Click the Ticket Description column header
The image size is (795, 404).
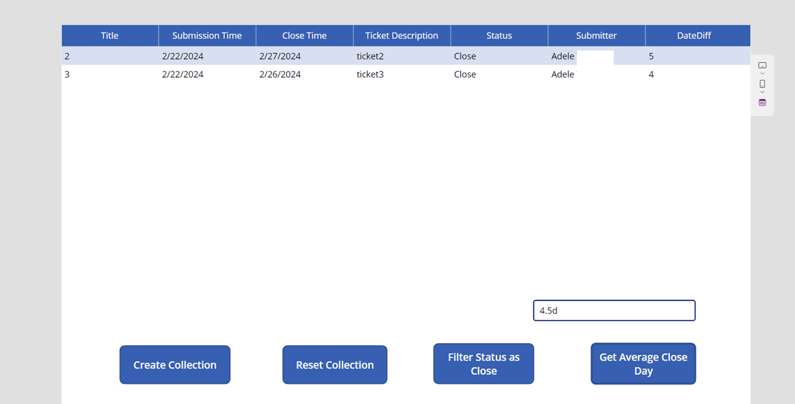(x=402, y=36)
